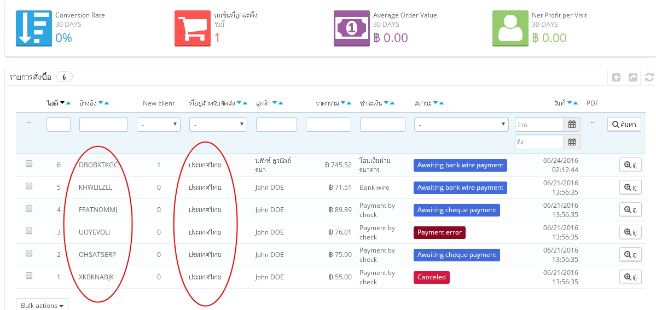This screenshot has width=656, height=310.
Task: Click Awaiting cheque payment for order 4
Action: (x=457, y=210)
